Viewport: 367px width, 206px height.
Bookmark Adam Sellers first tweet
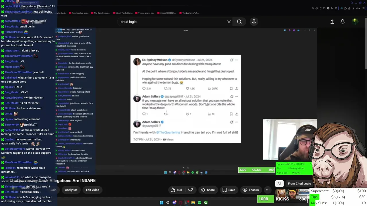click(x=231, y=114)
